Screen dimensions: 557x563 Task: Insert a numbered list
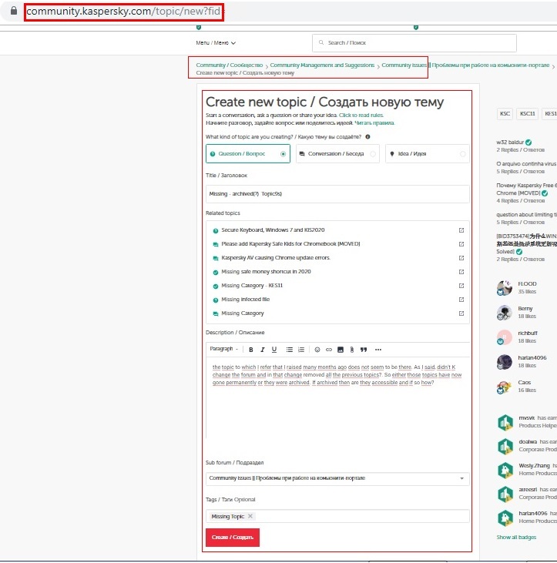(x=301, y=350)
